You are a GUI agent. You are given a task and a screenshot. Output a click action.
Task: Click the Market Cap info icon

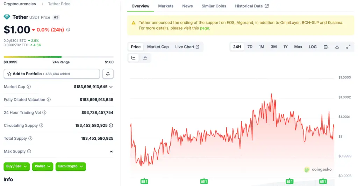click(x=29, y=87)
